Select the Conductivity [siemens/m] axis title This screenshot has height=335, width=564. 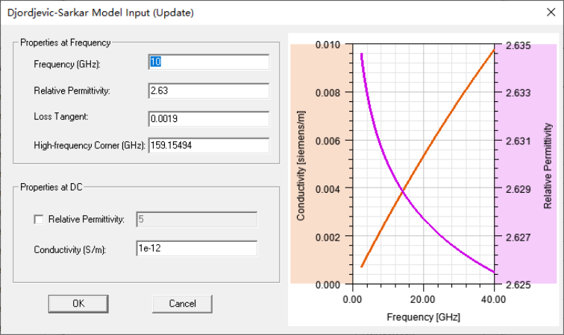[x=301, y=165]
